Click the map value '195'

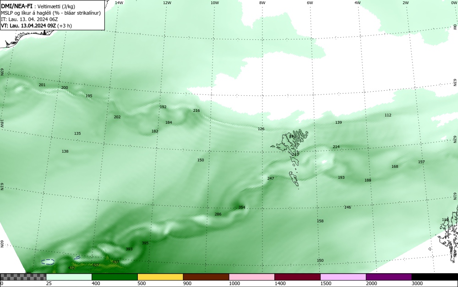coord(89,95)
